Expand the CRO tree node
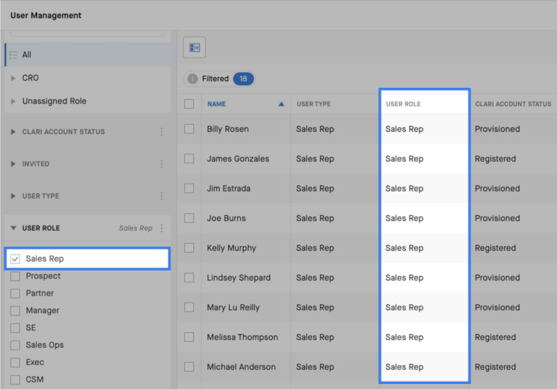The width and height of the screenshot is (557, 389). pos(13,78)
